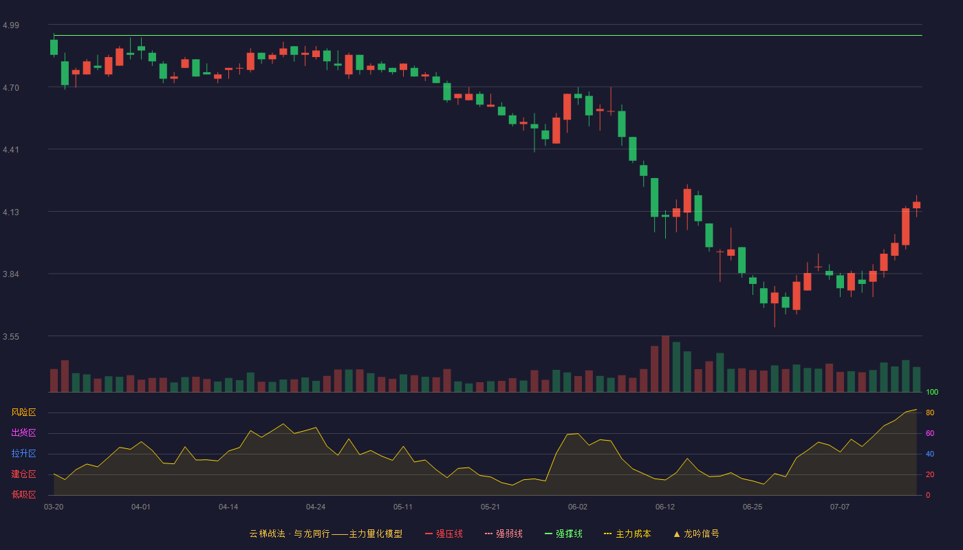Viewport: 963px width, 550px height.
Task: Toggle the 强撑线 legend entry
Action: (x=563, y=533)
